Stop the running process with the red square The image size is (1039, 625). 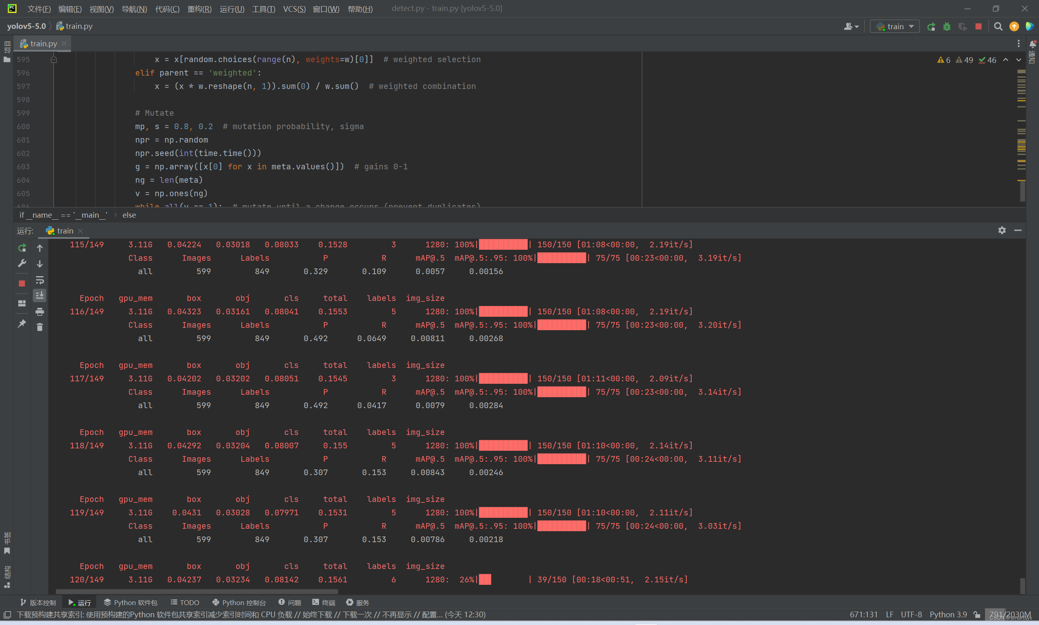979,26
